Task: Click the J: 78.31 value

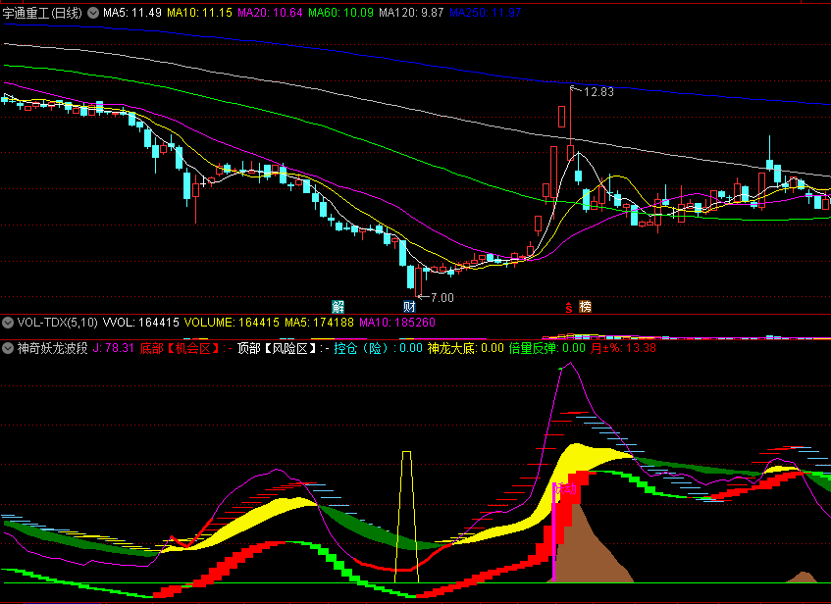Action: (114, 348)
